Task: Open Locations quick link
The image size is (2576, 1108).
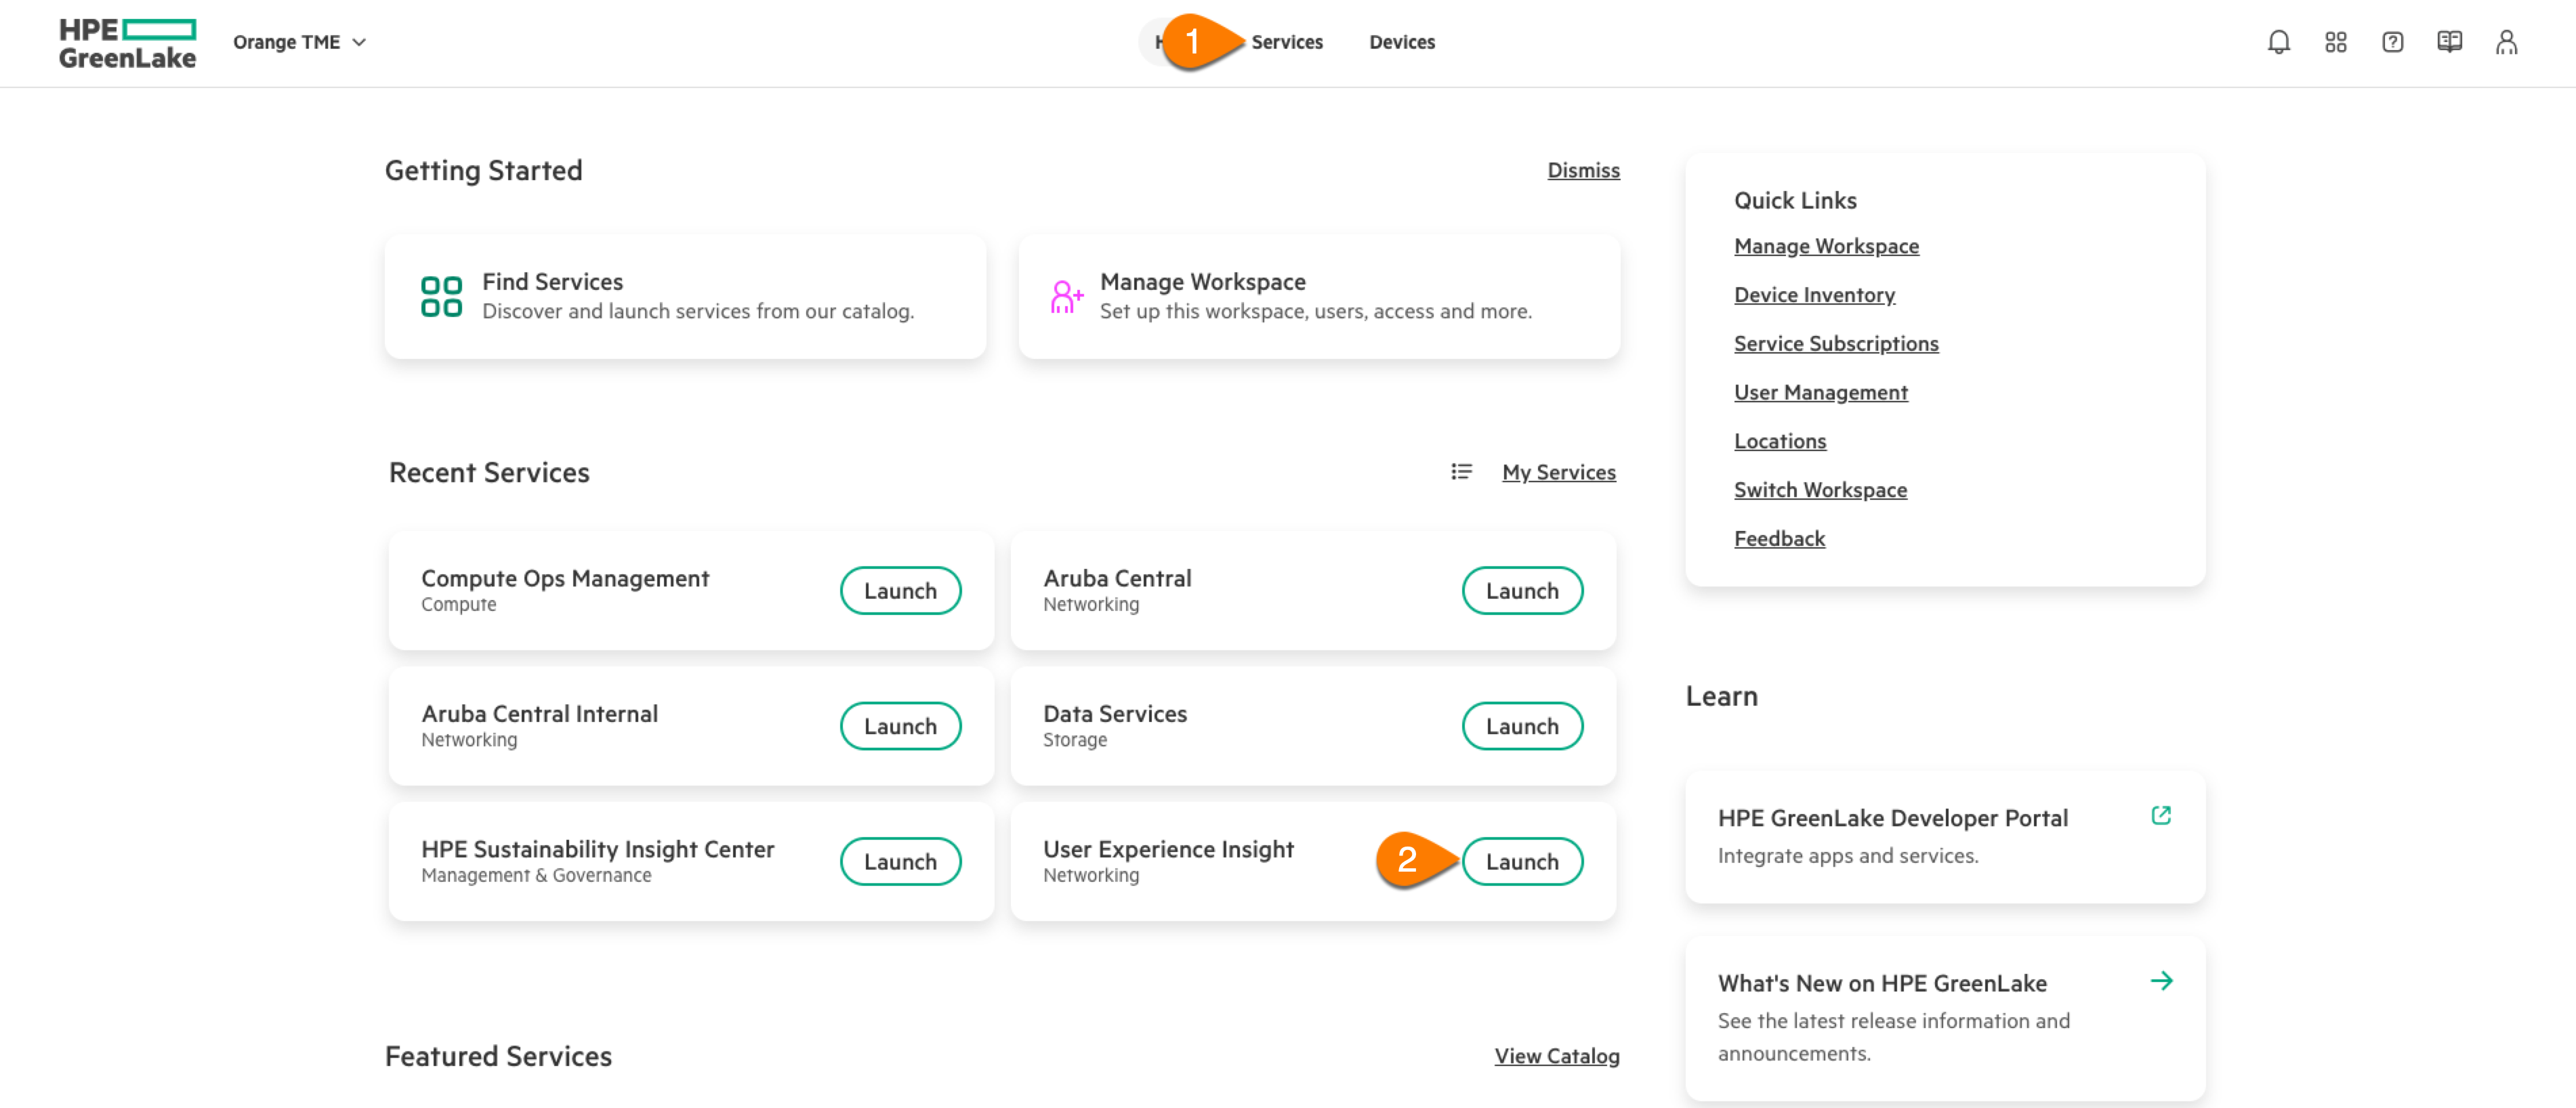Action: tap(1779, 441)
